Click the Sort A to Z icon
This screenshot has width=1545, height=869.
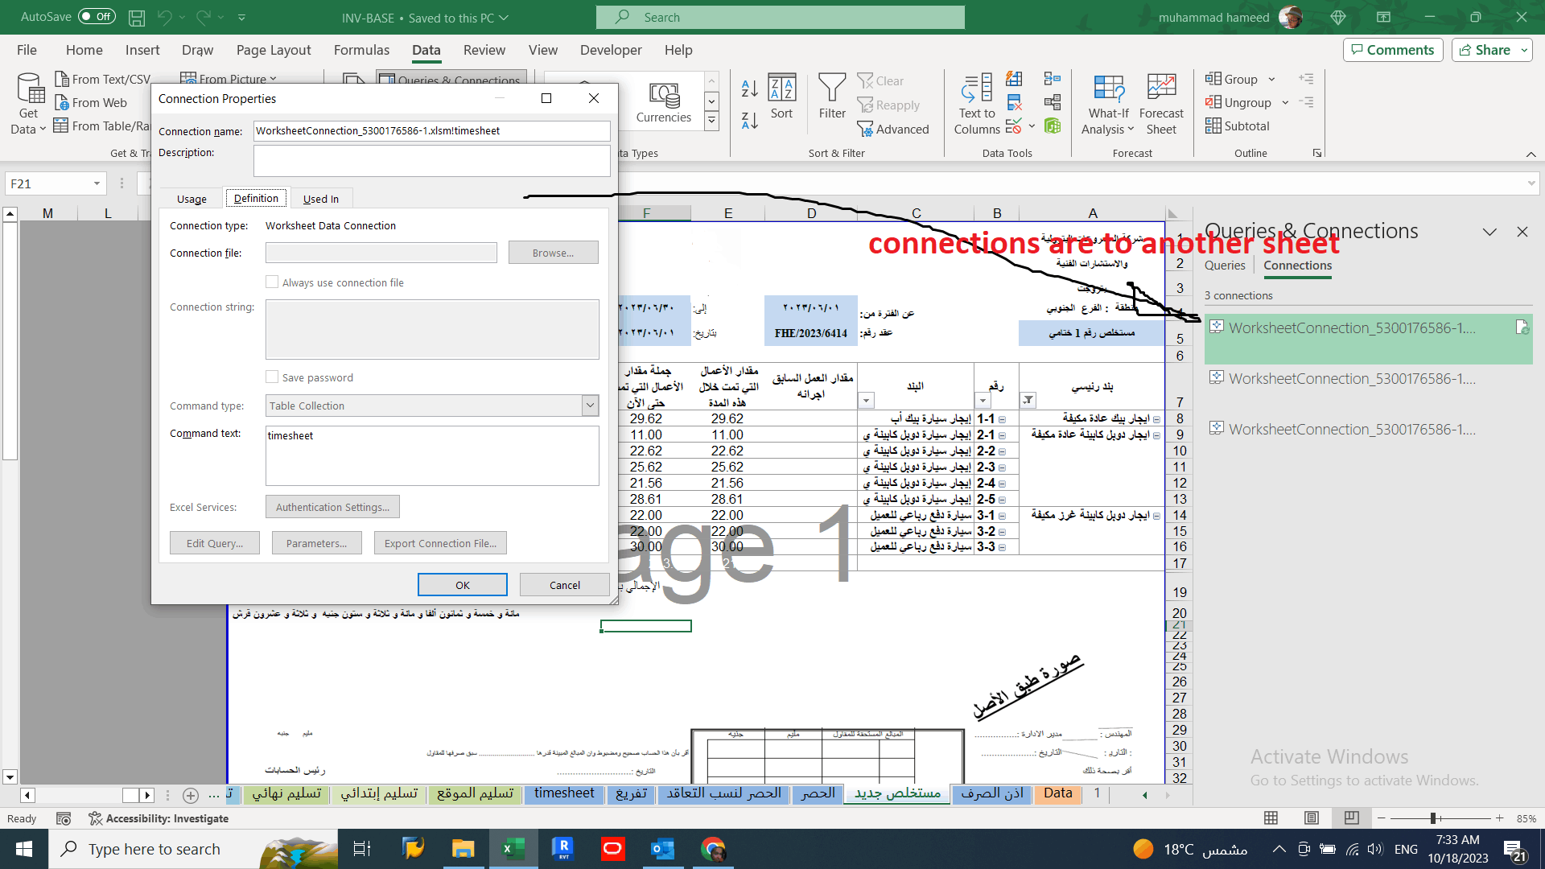coord(749,89)
